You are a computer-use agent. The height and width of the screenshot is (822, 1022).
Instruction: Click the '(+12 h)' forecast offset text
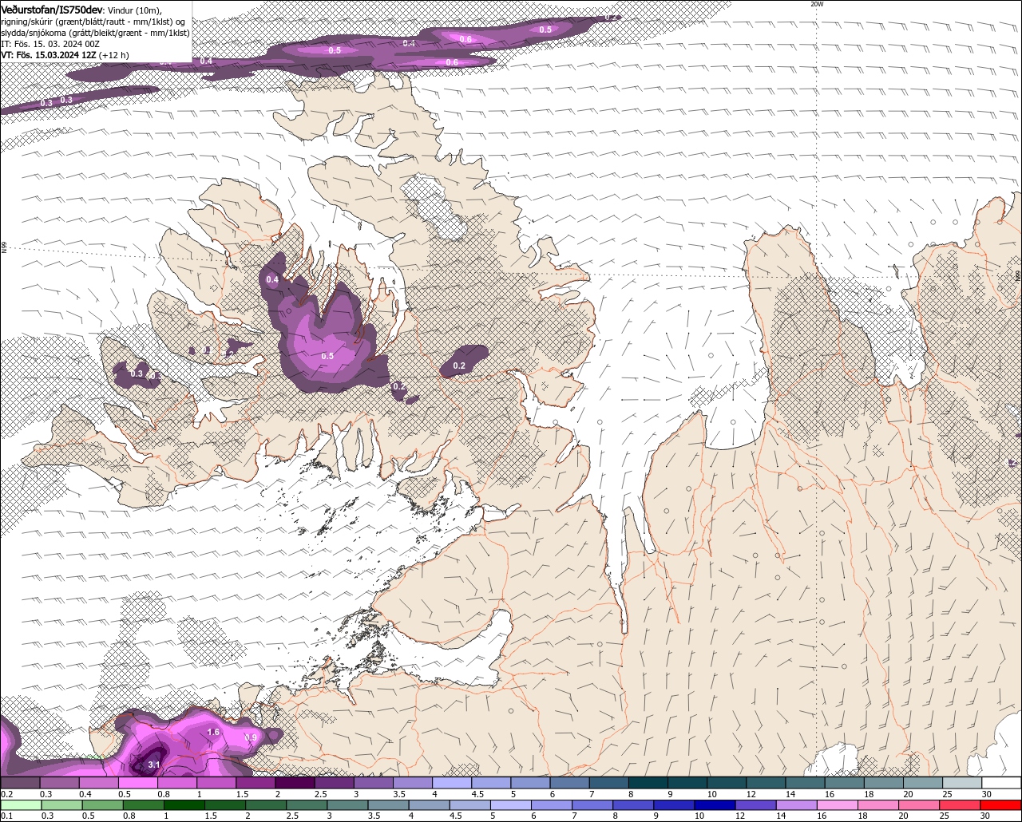114,55
